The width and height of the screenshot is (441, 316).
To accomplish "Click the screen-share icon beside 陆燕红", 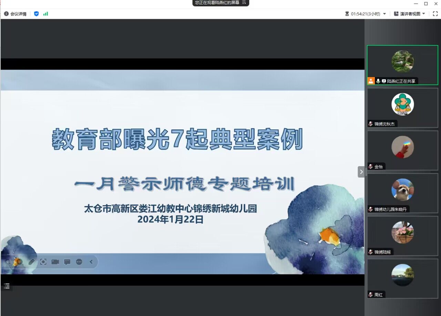I will click(x=384, y=81).
